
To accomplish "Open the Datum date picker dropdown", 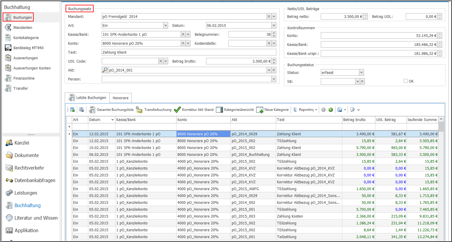I will pos(274,26).
